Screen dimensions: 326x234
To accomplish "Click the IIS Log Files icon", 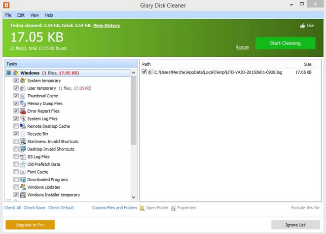I will pyautogui.click(x=23, y=156).
